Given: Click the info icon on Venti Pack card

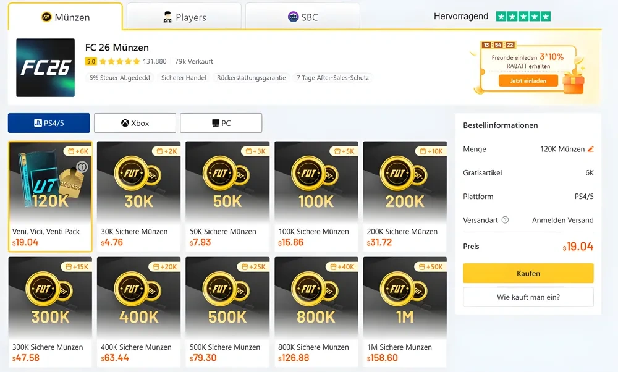Looking at the screenshot, I should point(82,167).
